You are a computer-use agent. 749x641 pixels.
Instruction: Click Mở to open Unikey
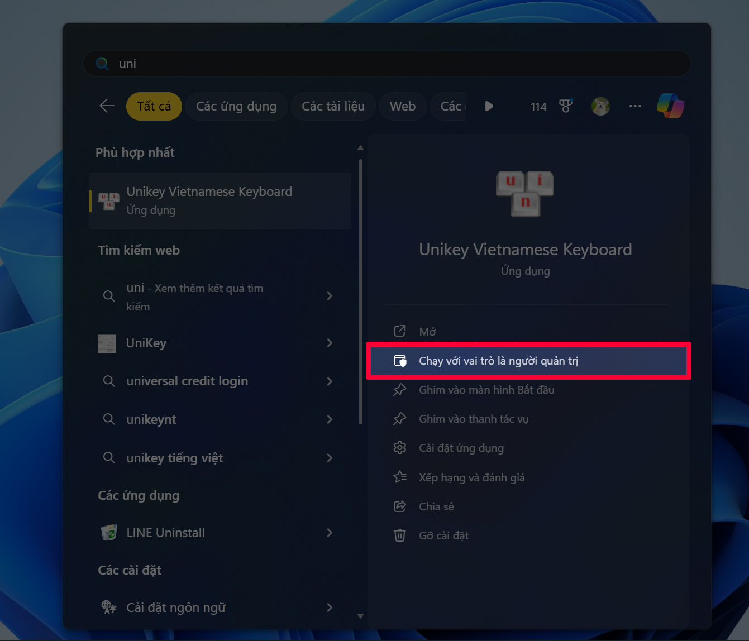(x=427, y=332)
